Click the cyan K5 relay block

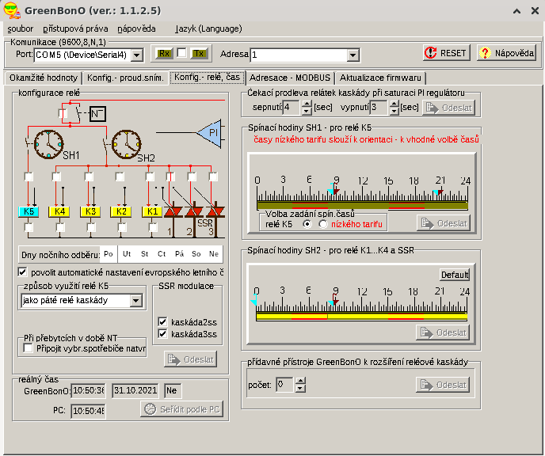[x=29, y=211]
